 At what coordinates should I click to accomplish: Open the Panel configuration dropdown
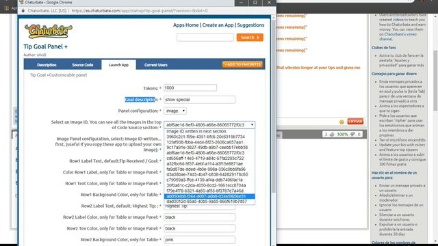tap(175, 111)
